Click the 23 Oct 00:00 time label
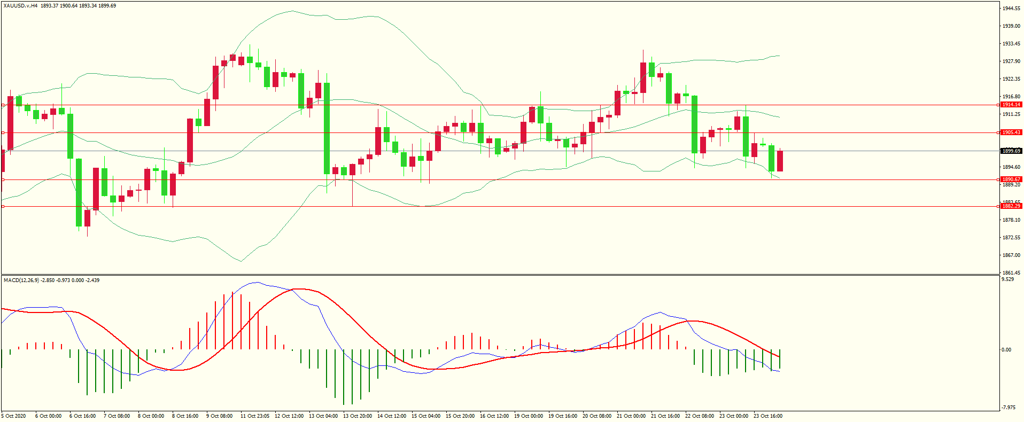Viewport: 1024px width, 422px height. [x=734, y=416]
